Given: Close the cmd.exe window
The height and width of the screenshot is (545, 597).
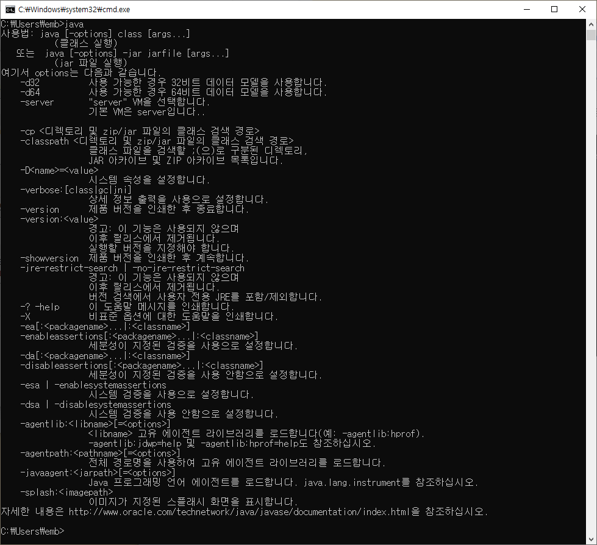Looking at the screenshot, I should 582,10.
